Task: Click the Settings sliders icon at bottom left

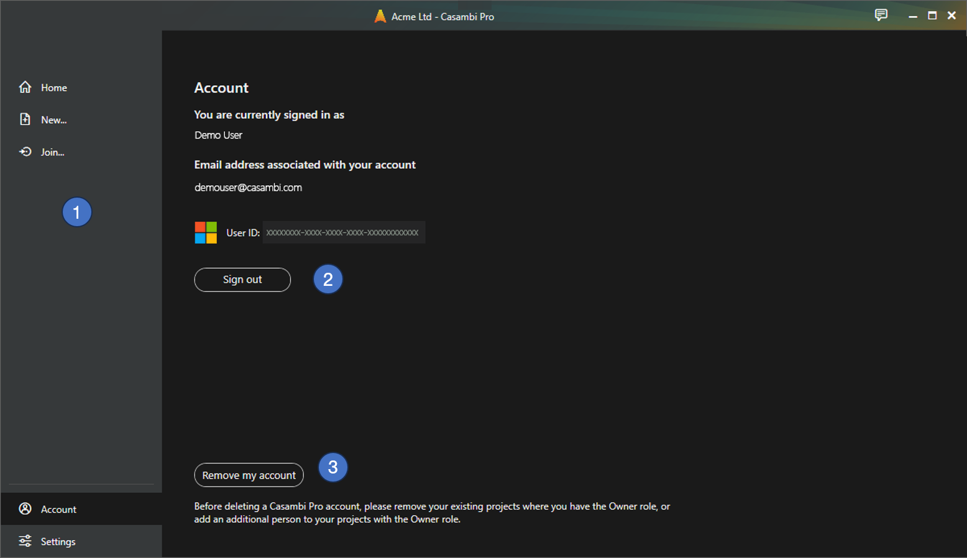Action: pos(25,541)
